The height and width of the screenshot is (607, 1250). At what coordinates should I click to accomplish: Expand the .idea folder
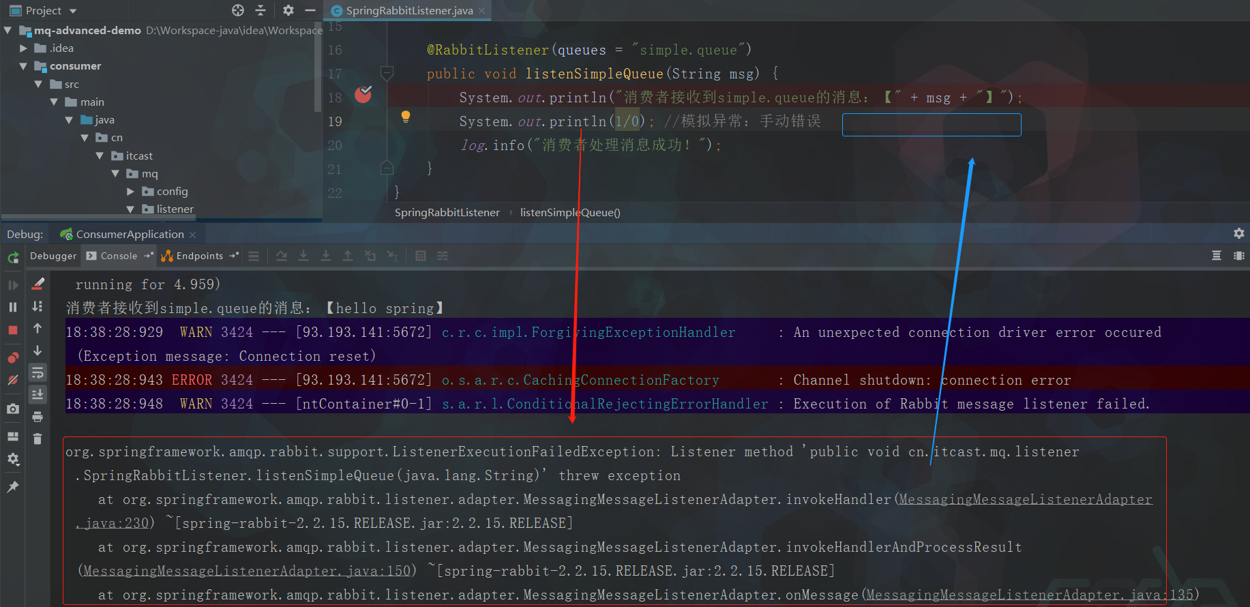tap(23, 48)
